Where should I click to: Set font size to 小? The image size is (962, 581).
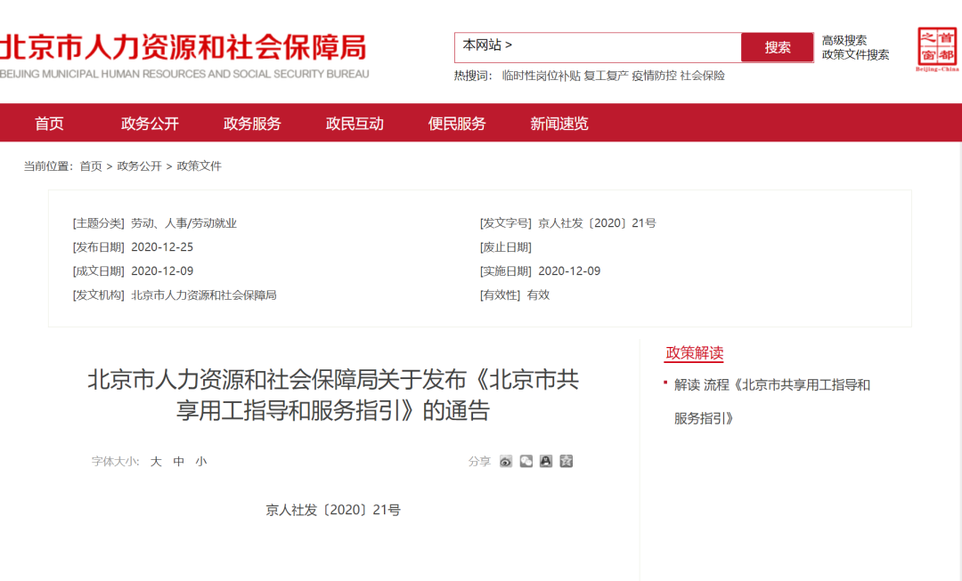[201, 462]
